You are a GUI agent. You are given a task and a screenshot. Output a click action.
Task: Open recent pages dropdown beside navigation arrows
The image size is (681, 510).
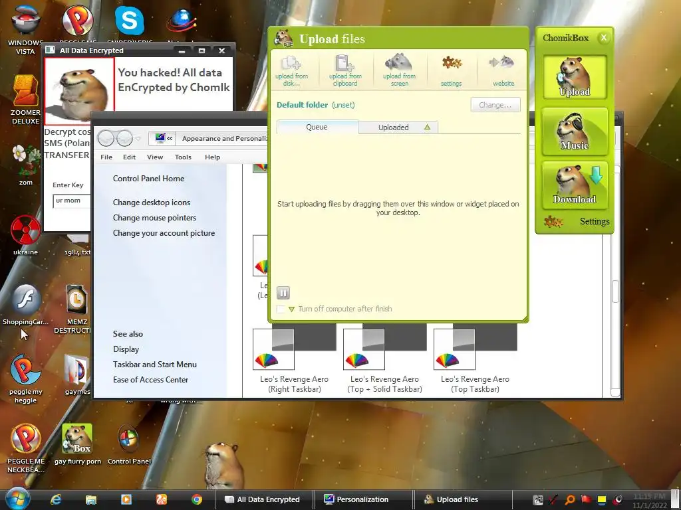point(138,139)
